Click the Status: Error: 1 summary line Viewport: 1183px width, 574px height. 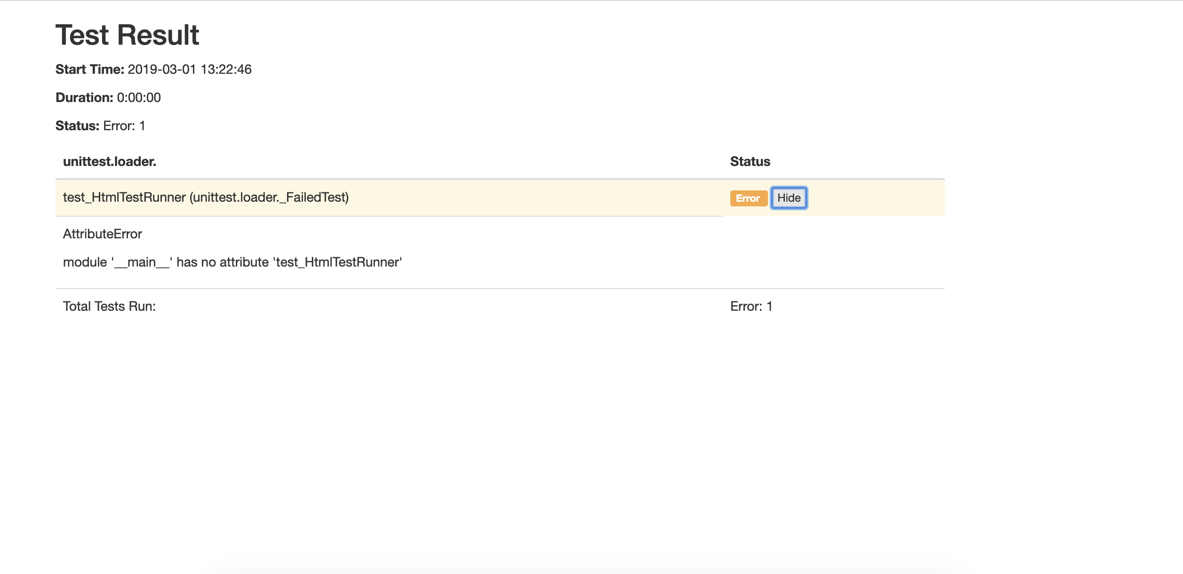coord(100,126)
